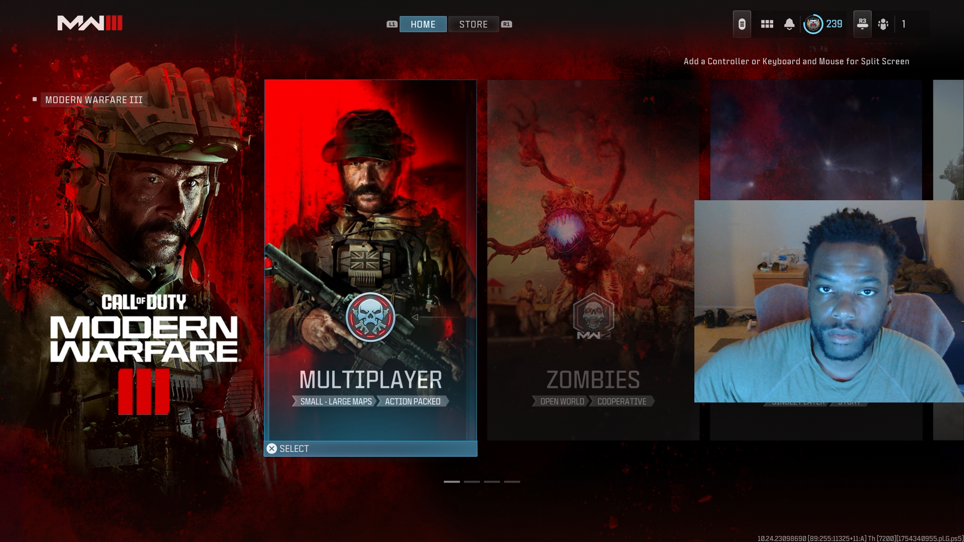The image size is (964, 542).
Task: Click the Zombies MWZ skull emblem
Action: click(x=593, y=317)
